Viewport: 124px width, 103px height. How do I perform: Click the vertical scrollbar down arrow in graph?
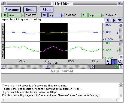point(121,57)
